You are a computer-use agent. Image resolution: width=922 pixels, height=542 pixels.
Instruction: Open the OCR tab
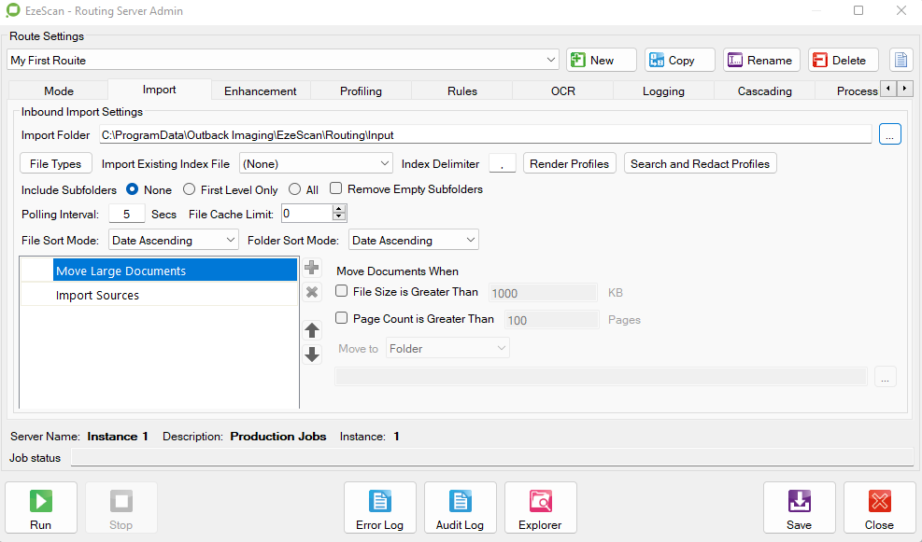pyautogui.click(x=562, y=90)
